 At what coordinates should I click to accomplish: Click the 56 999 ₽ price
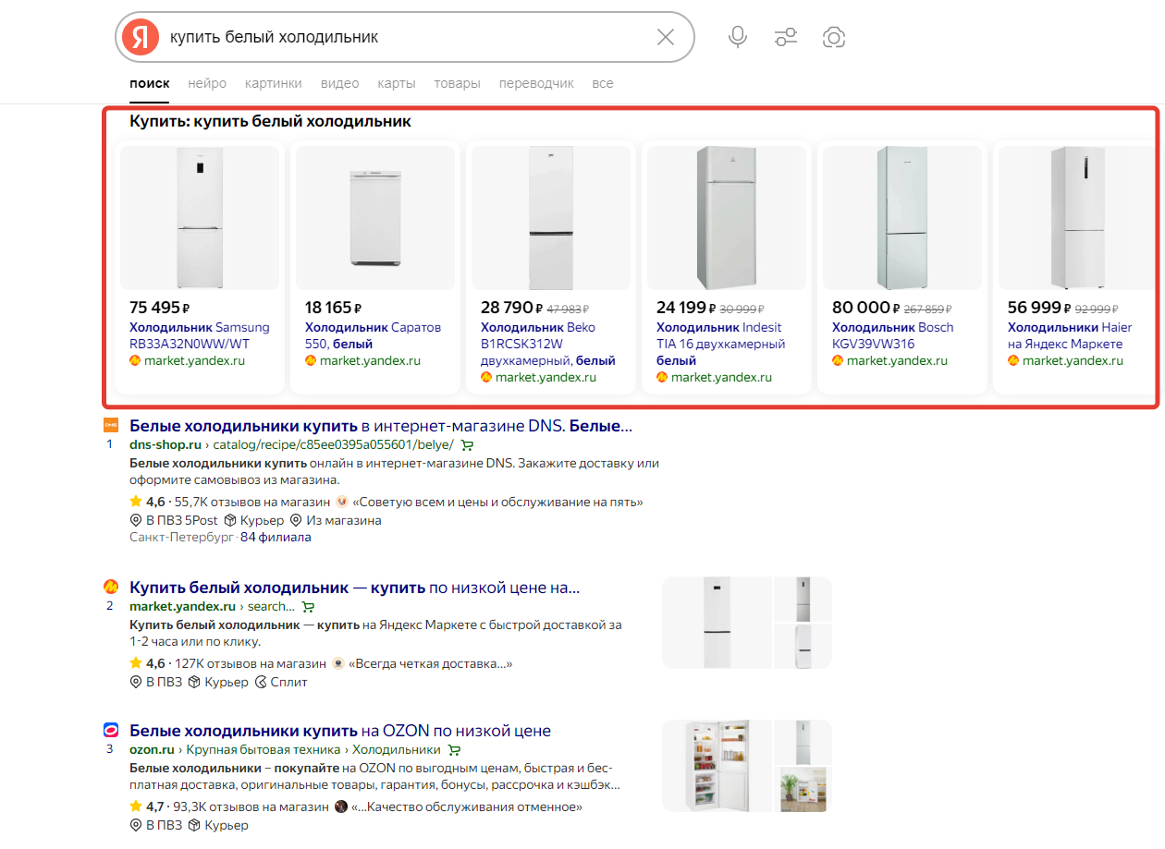point(1039,308)
